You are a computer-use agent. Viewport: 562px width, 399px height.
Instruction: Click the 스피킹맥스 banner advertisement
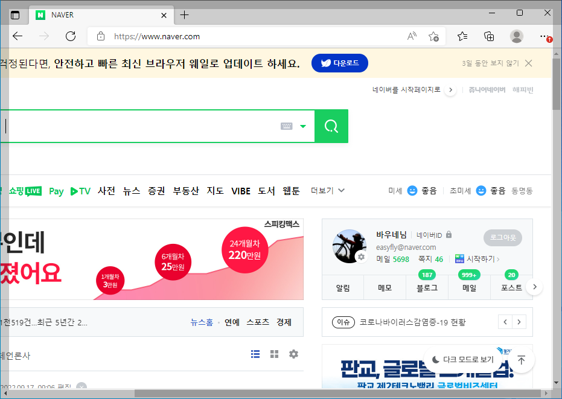(152, 259)
